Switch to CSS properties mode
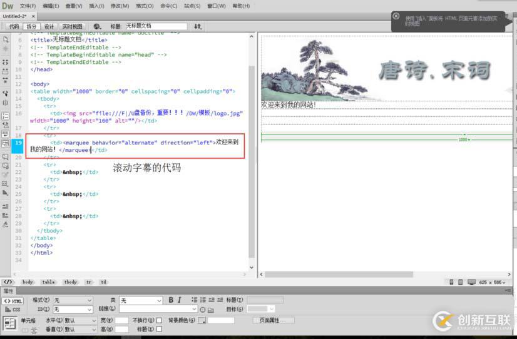The height and width of the screenshot is (339, 517). tap(13, 310)
